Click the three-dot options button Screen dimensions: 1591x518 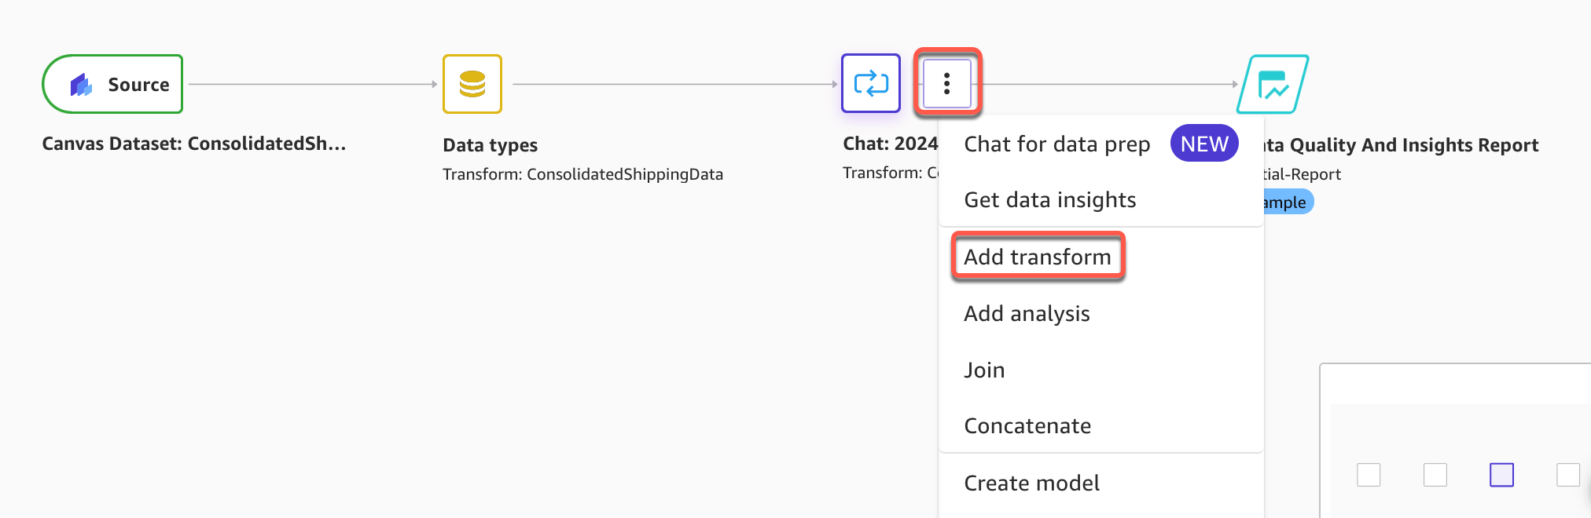tap(946, 83)
